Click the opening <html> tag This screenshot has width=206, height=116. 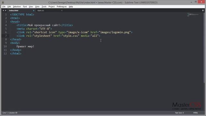click(x=15, y=18)
